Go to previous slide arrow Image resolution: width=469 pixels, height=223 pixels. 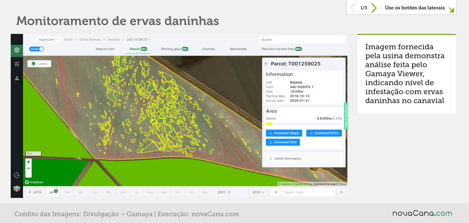[353, 8]
